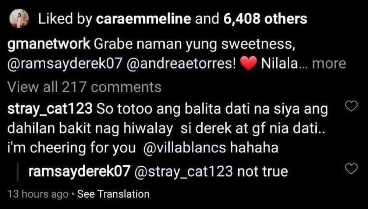Tap the @andreaetorres mention in caption
The width and height of the screenshot is (368, 209).
[x=181, y=64]
